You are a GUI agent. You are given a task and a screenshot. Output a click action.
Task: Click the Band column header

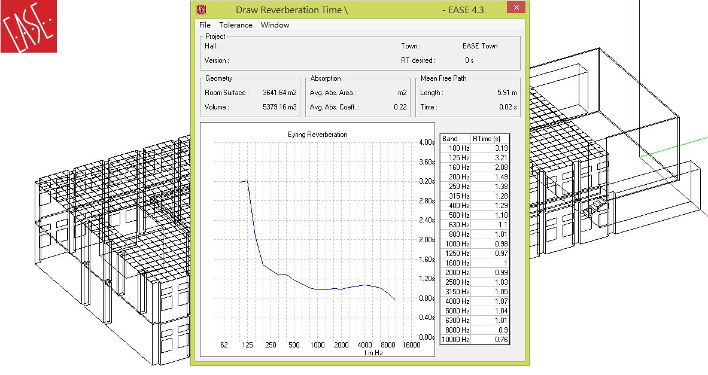[x=455, y=139]
